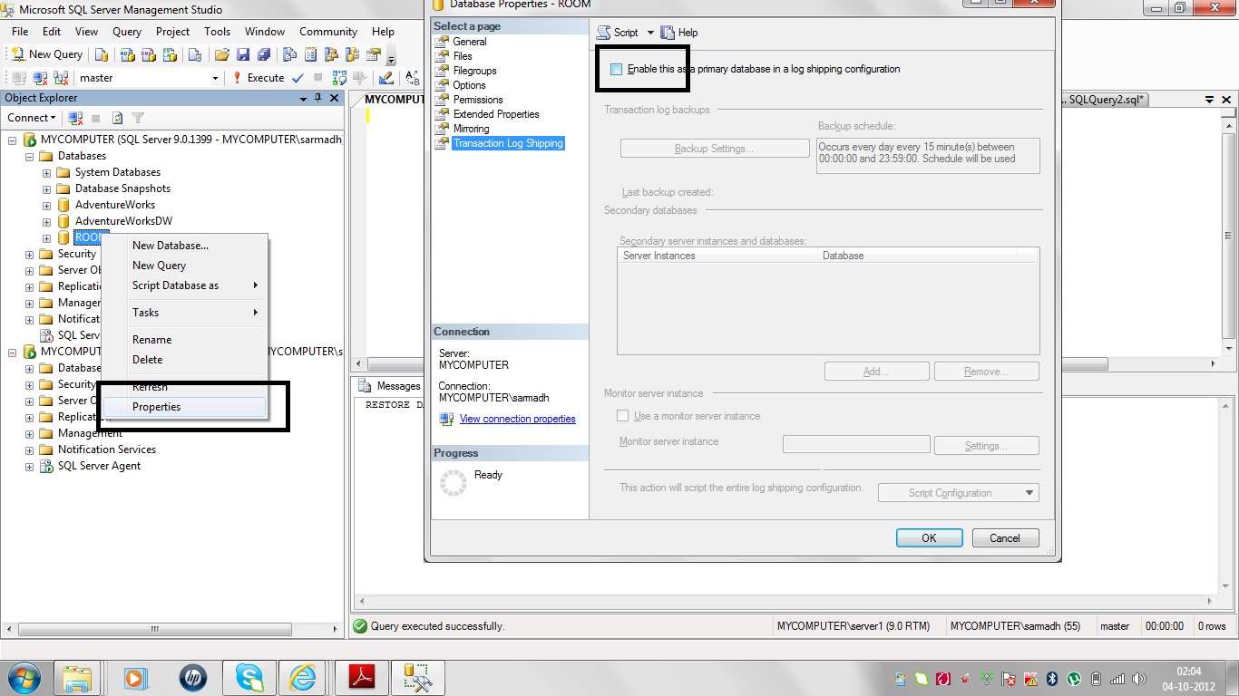Click the Save All icon

point(264,54)
